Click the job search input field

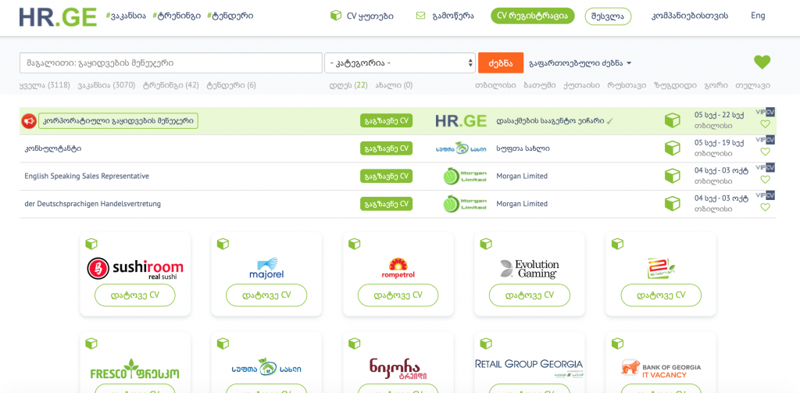point(171,63)
